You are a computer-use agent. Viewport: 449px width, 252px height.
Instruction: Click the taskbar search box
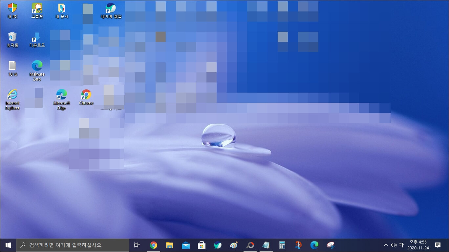(72, 245)
